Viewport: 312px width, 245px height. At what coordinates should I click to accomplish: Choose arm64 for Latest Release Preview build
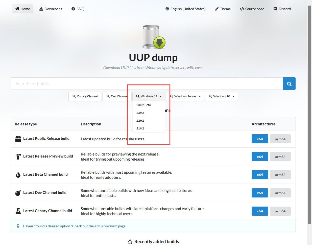tap(280, 157)
